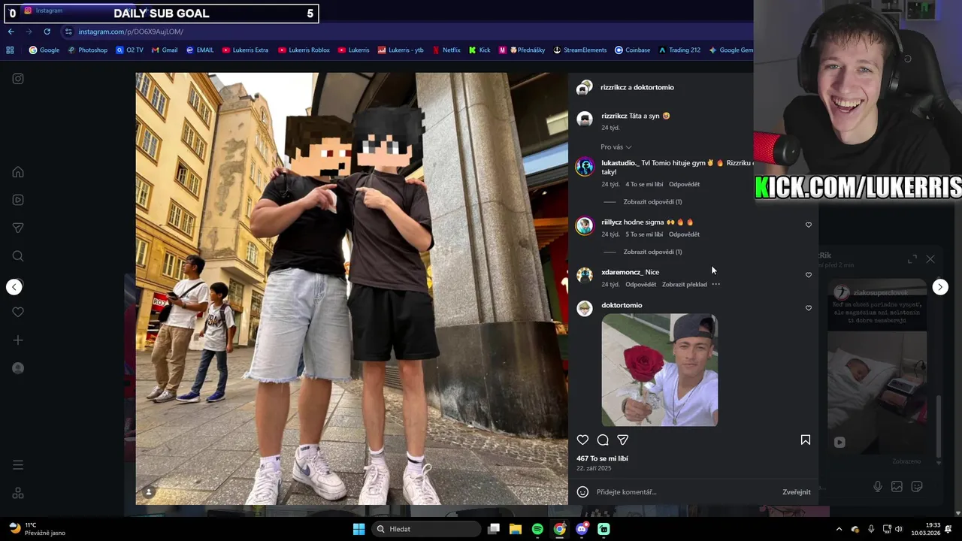Open direct messages paper-plane icon in sidebar

click(x=18, y=228)
